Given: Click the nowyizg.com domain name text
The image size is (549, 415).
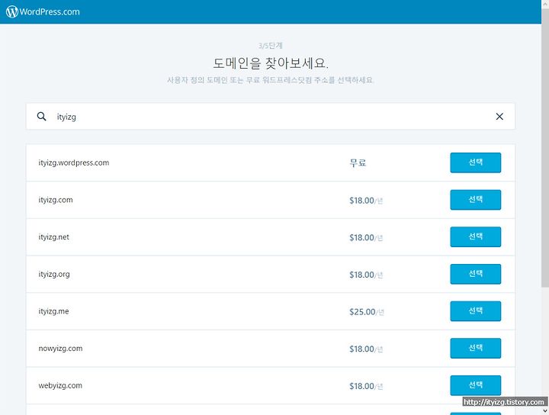Looking at the screenshot, I should 60,349.
